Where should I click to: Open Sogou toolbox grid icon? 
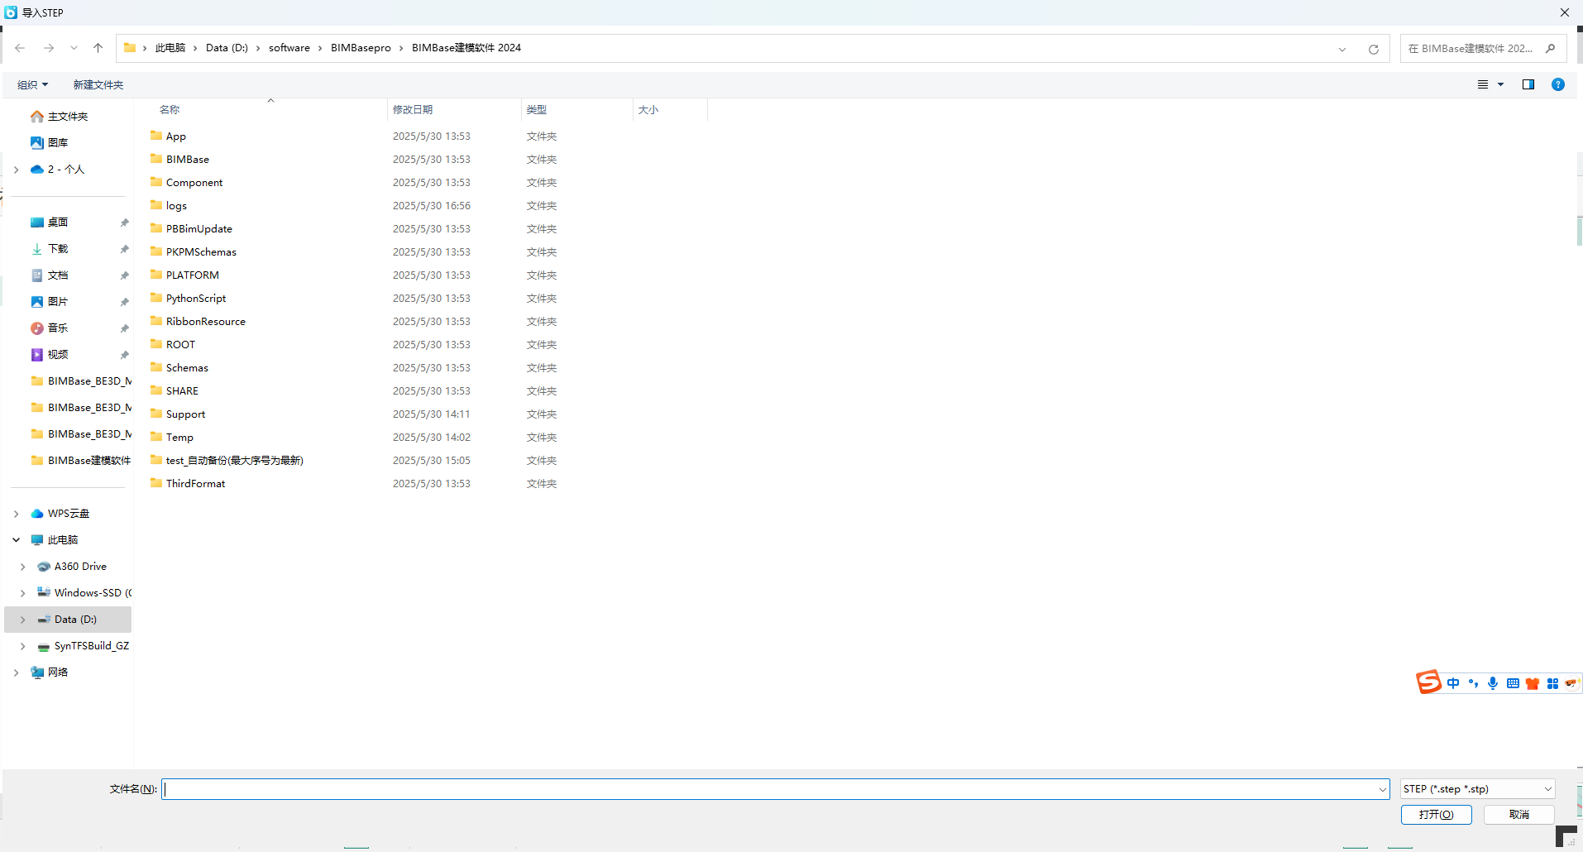click(1552, 683)
